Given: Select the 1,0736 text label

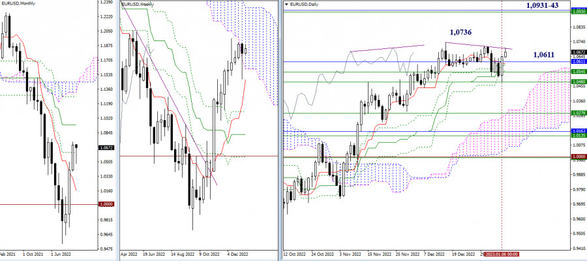Looking at the screenshot, I should tap(460, 32).
